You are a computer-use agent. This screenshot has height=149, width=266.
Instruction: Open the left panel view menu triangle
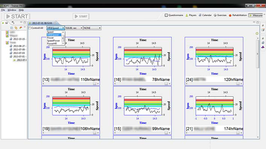[x=25, y=27]
